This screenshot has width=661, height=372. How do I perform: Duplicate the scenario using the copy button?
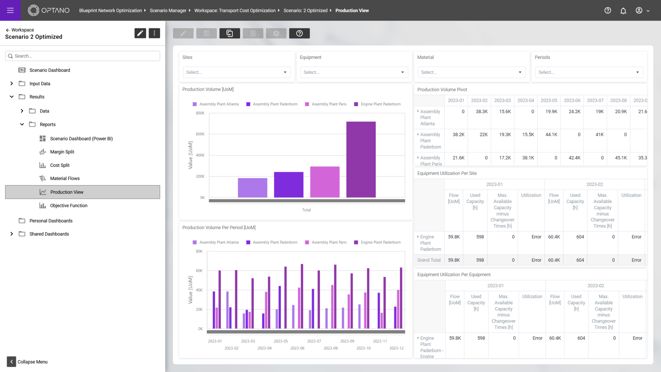(x=229, y=33)
